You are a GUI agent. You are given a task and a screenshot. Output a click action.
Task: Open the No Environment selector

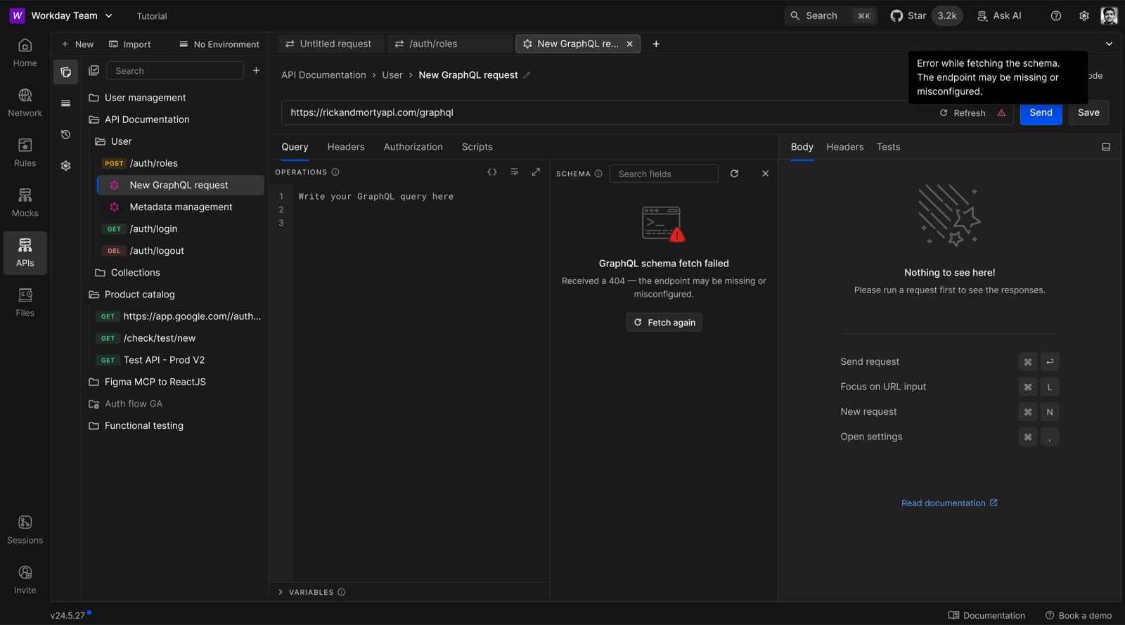219,44
